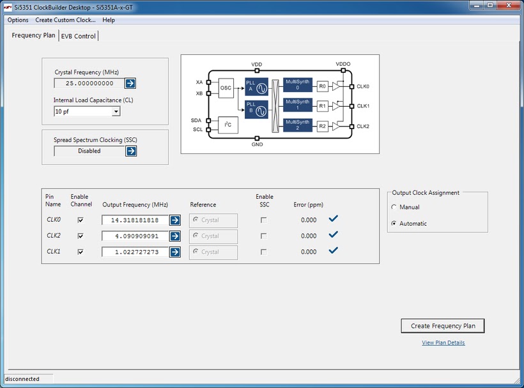Expand Internal Load Capacitance dropdown
Screen dimensions: 524x388
pos(116,111)
